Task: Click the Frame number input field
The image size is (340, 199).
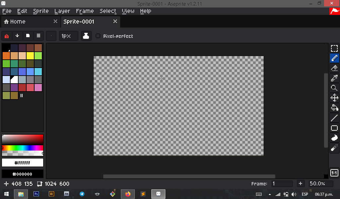Action: (x=282, y=184)
